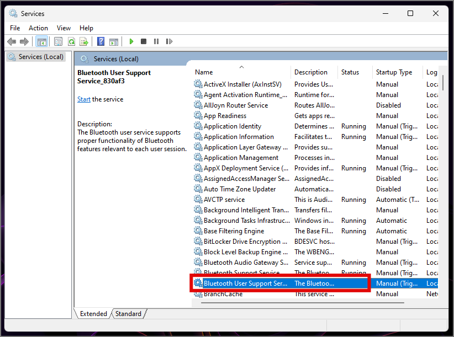Select the Background Intelligent Transfer service

click(x=315, y=210)
